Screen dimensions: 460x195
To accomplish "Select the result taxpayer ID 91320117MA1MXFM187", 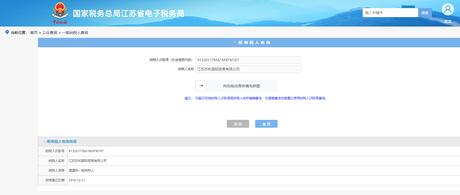I will 86,151.
